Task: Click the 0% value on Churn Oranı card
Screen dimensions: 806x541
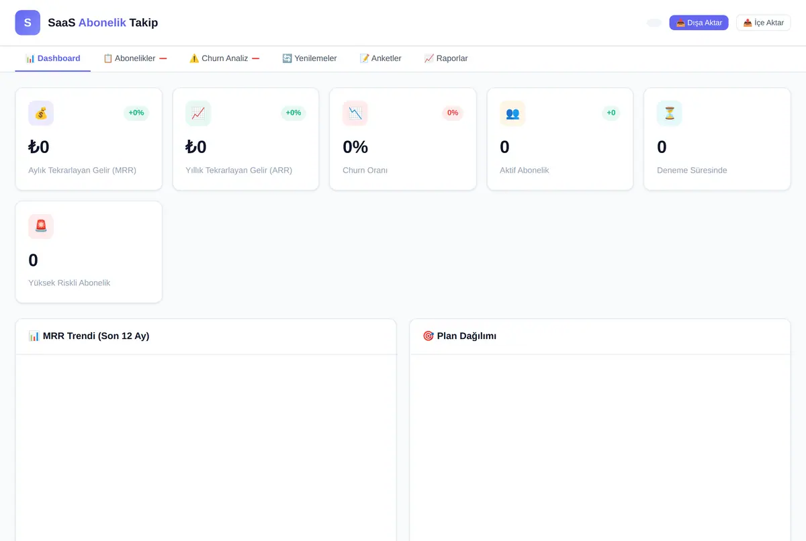Action: point(355,147)
